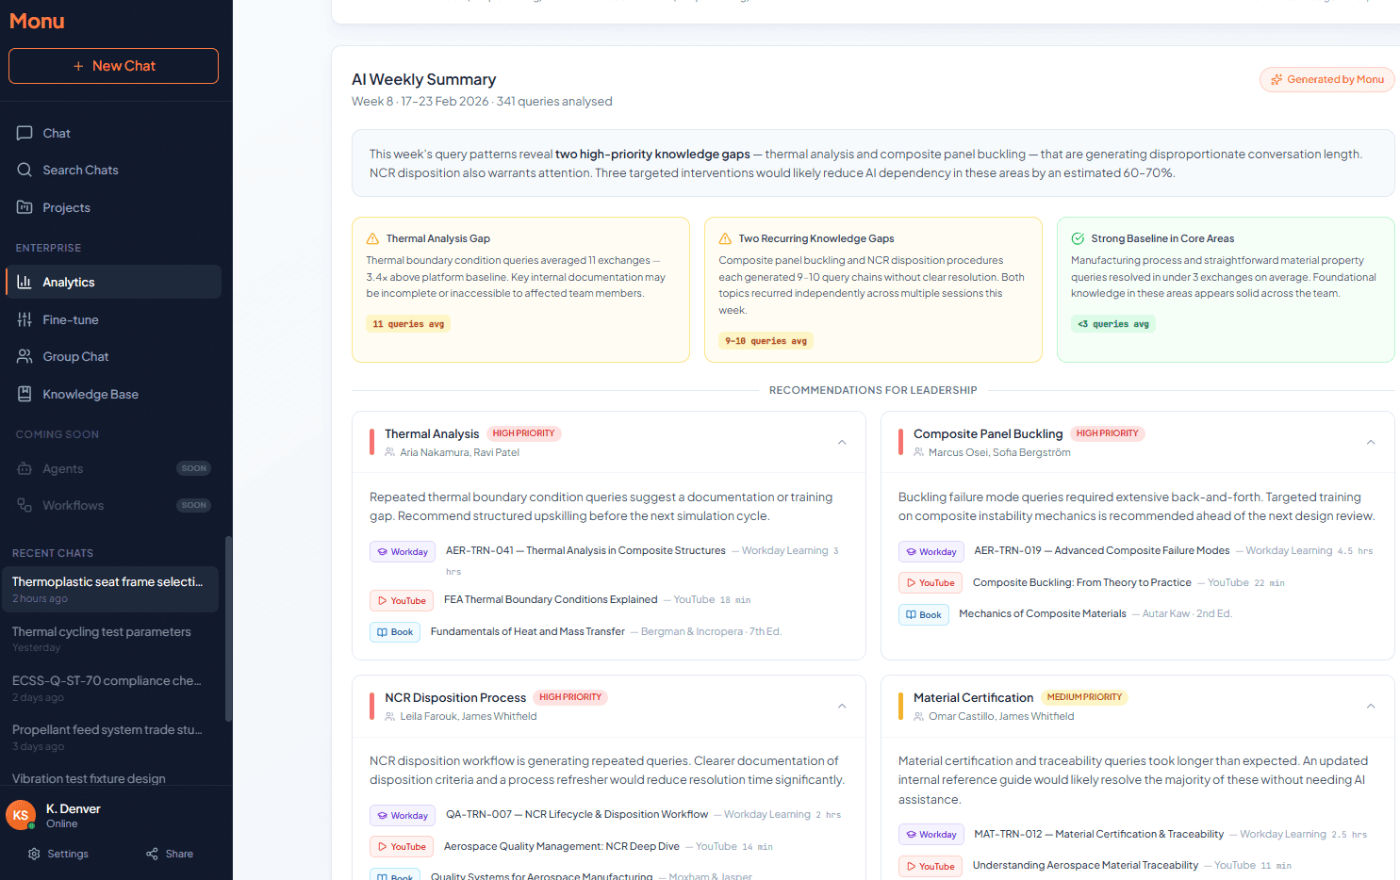This screenshot has width=1400, height=880.
Task: Open Aerospace Quality Management: NCR Deep Dive
Action: point(562,846)
